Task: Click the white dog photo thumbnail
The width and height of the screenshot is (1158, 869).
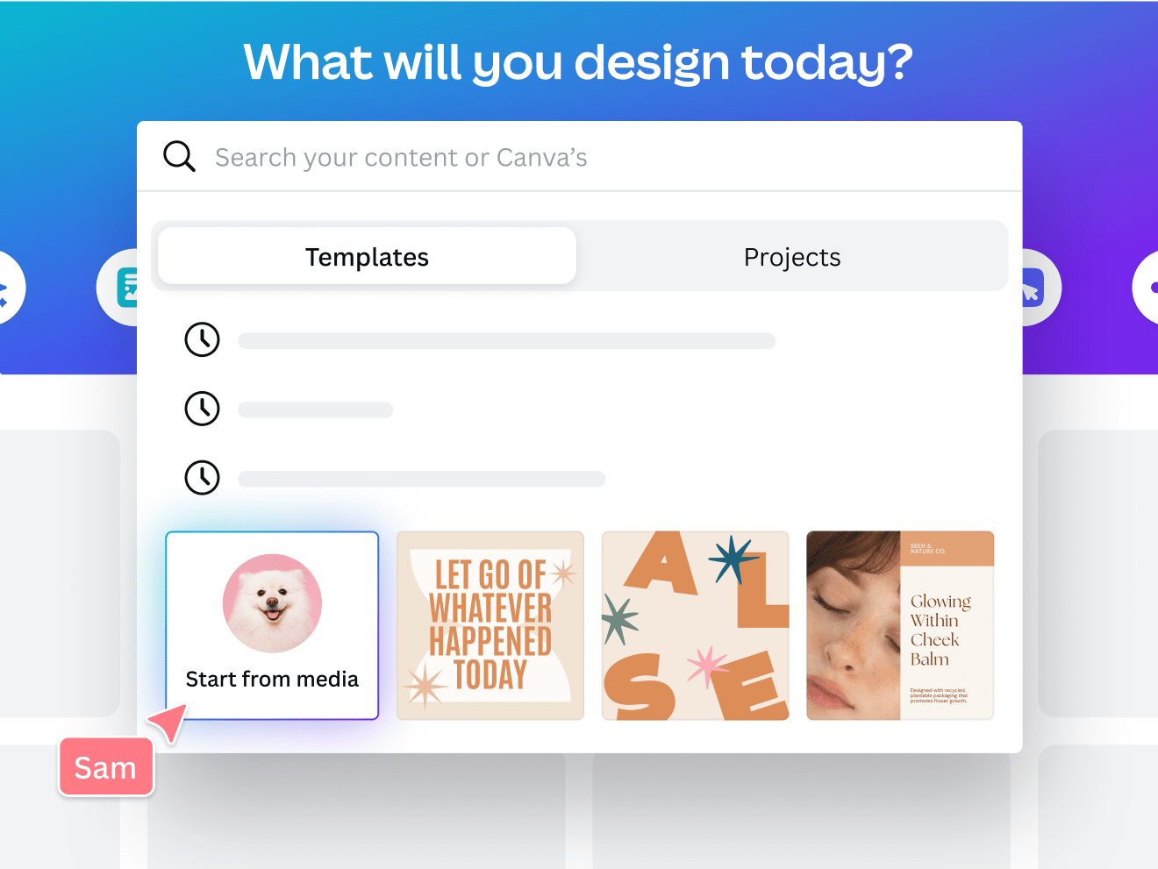Action: pyautogui.click(x=272, y=603)
